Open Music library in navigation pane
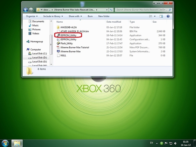 (x=35, y=25)
